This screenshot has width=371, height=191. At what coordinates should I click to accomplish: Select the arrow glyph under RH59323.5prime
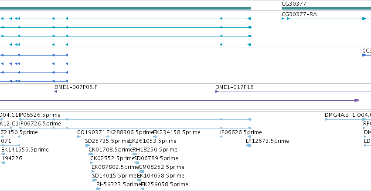pos(98,189)
